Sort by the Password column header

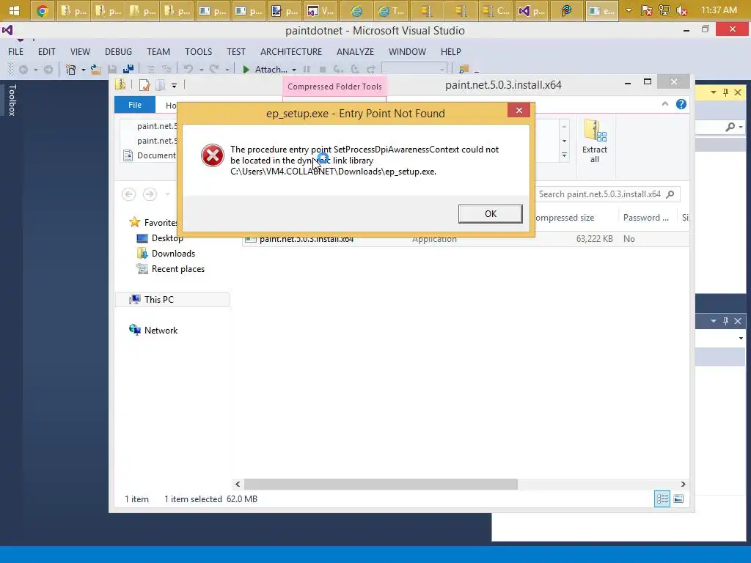click(x=646, y=217)
